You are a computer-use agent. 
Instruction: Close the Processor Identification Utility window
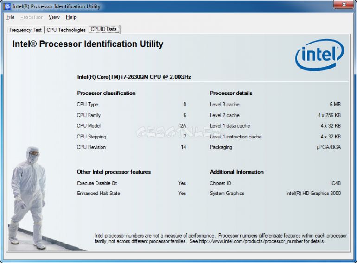(x=344, y=5)
